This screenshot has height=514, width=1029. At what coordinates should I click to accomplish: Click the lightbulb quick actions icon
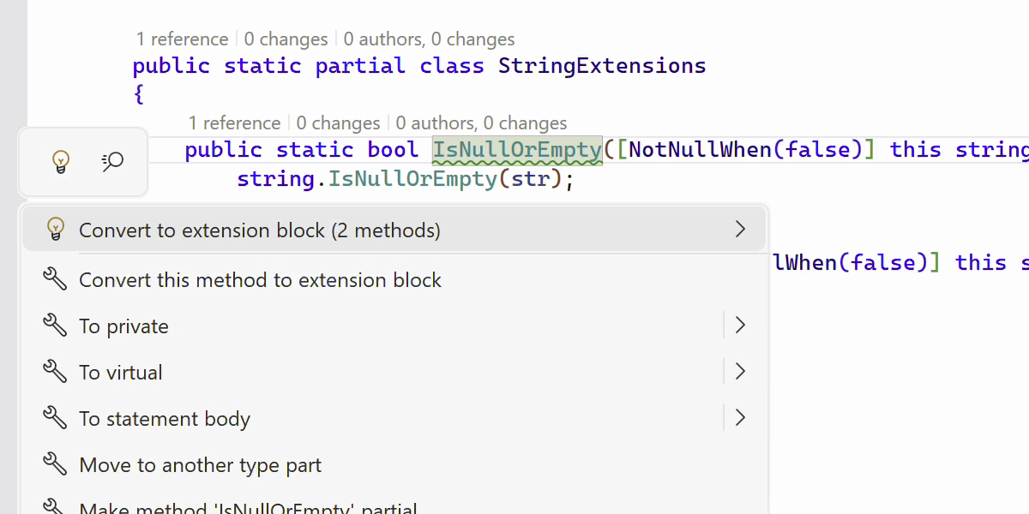click(60, 161)
